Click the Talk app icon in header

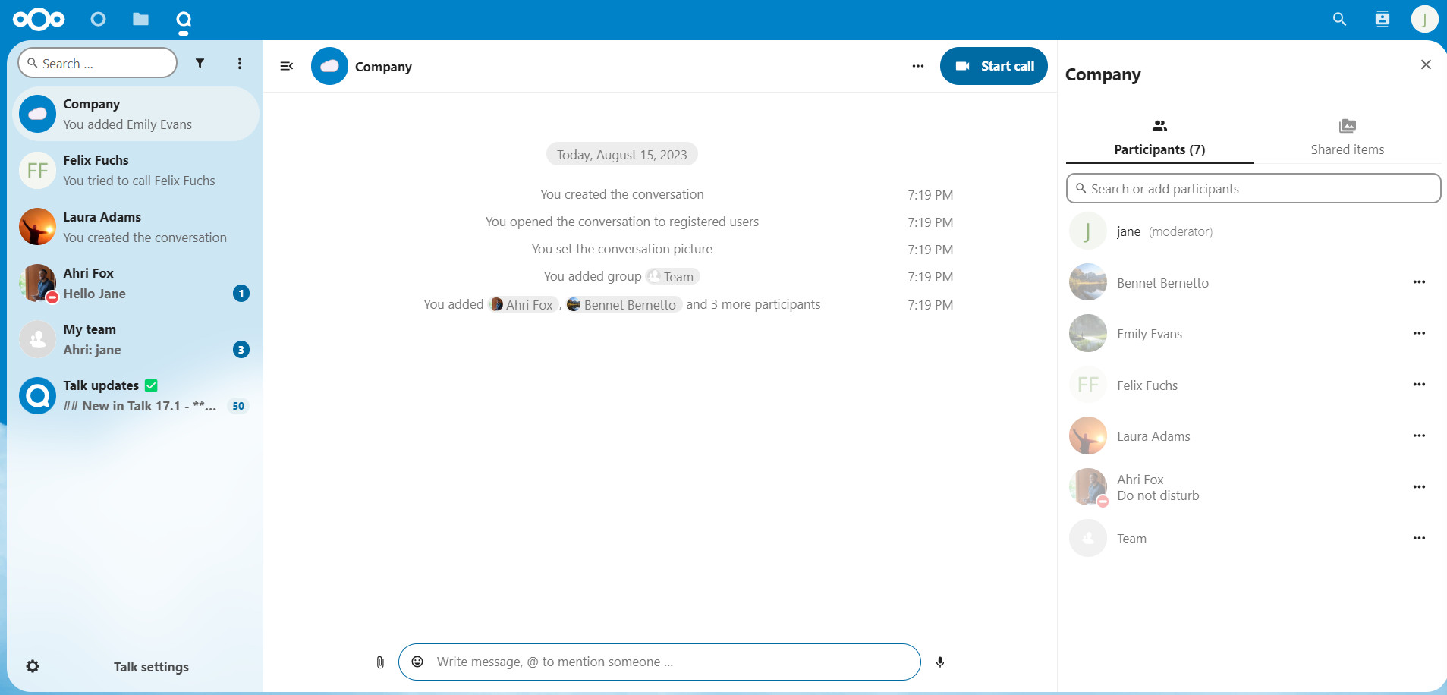(184, 20)
